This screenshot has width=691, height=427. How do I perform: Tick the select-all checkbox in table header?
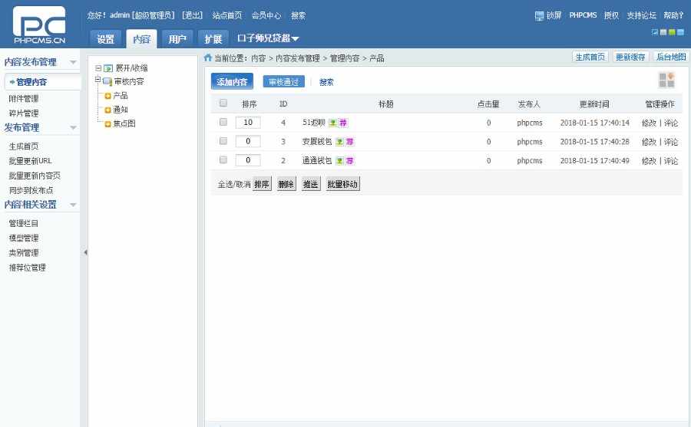pos(223,103)
